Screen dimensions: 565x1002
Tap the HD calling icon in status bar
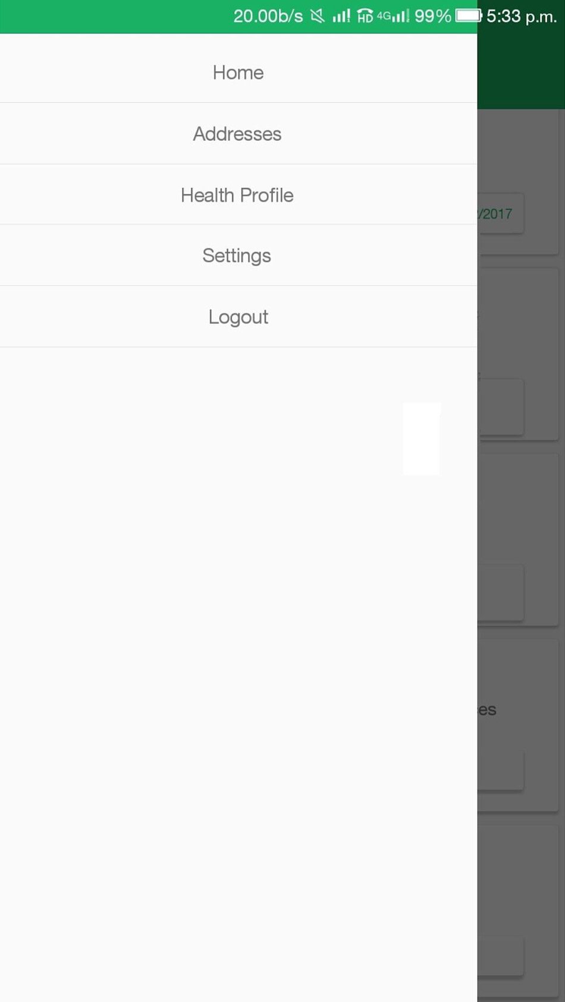[x=365, y=16]
